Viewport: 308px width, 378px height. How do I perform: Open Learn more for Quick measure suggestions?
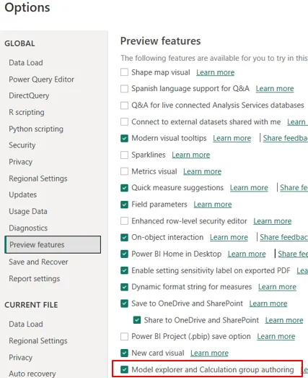coord(249,188)
